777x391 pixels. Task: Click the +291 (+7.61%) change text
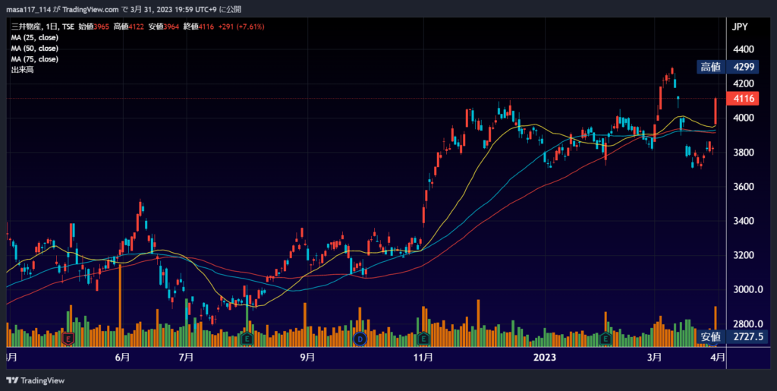pyautogui.click(x=241, y=27)
